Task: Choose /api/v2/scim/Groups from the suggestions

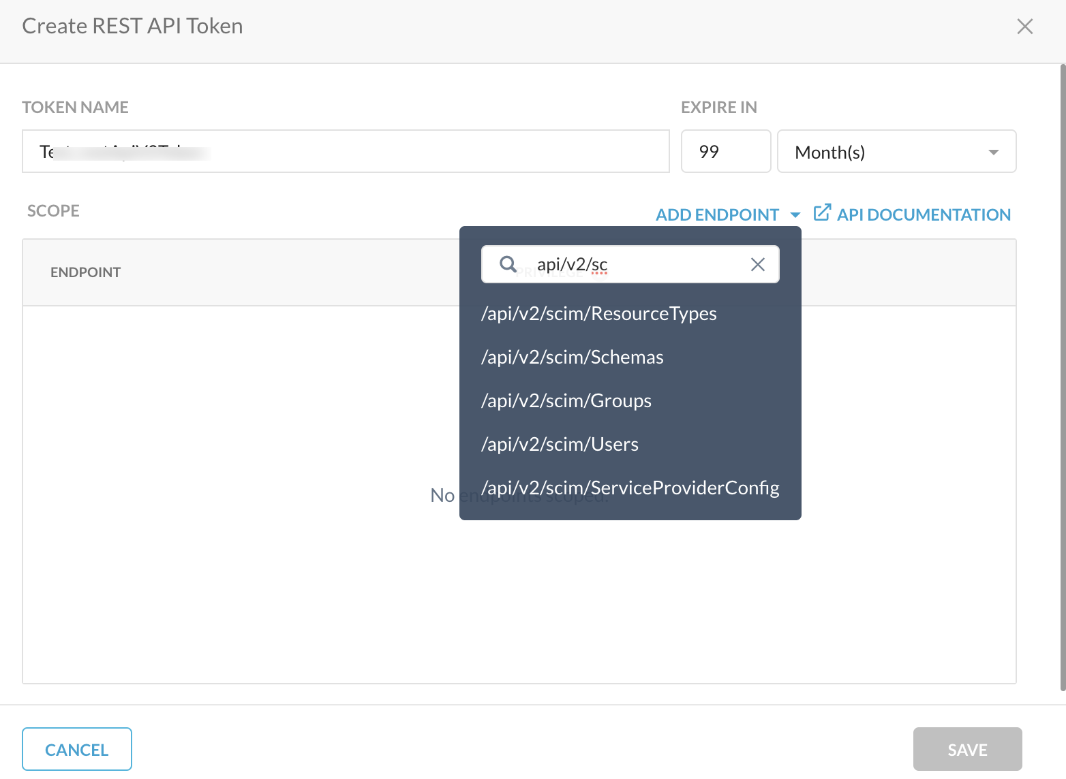Action: [566, 400]
